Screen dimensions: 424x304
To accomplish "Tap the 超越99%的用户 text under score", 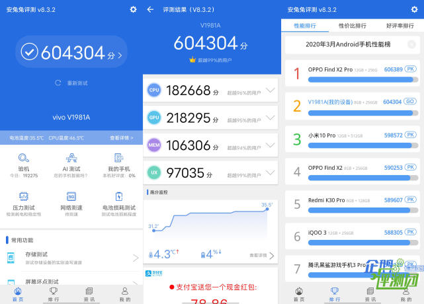I will pyautogui.click(x=215, y=60).
